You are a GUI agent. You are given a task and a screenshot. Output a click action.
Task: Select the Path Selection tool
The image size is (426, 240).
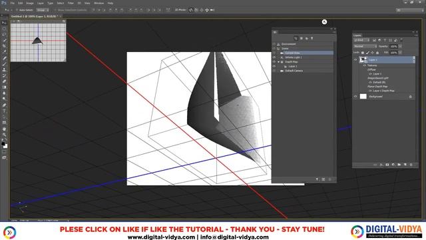(4, 117)
